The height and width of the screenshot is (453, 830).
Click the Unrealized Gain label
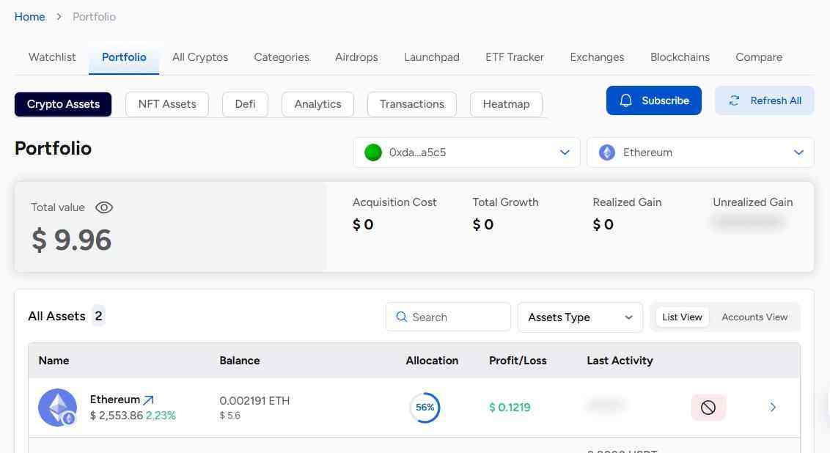pyautogui.click(x=753, y=202)
